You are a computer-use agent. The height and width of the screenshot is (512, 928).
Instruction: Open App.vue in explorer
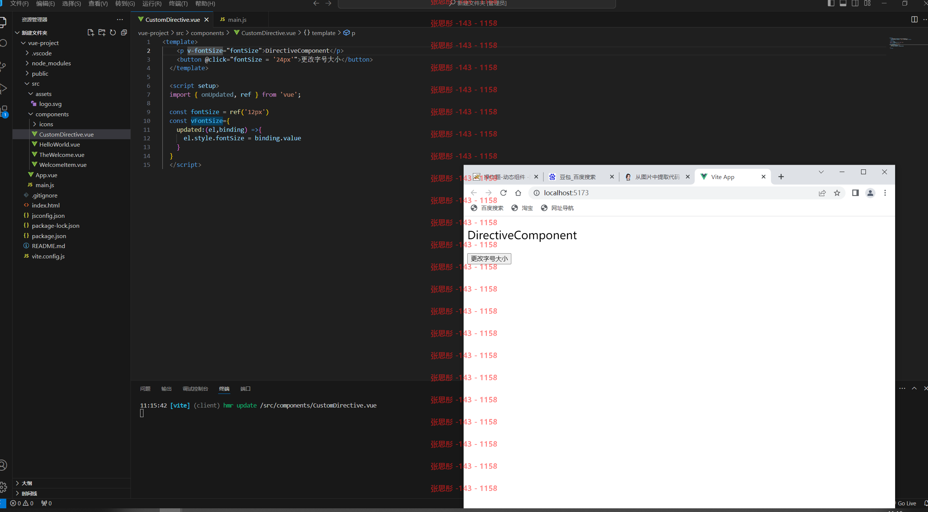(46, 175)
